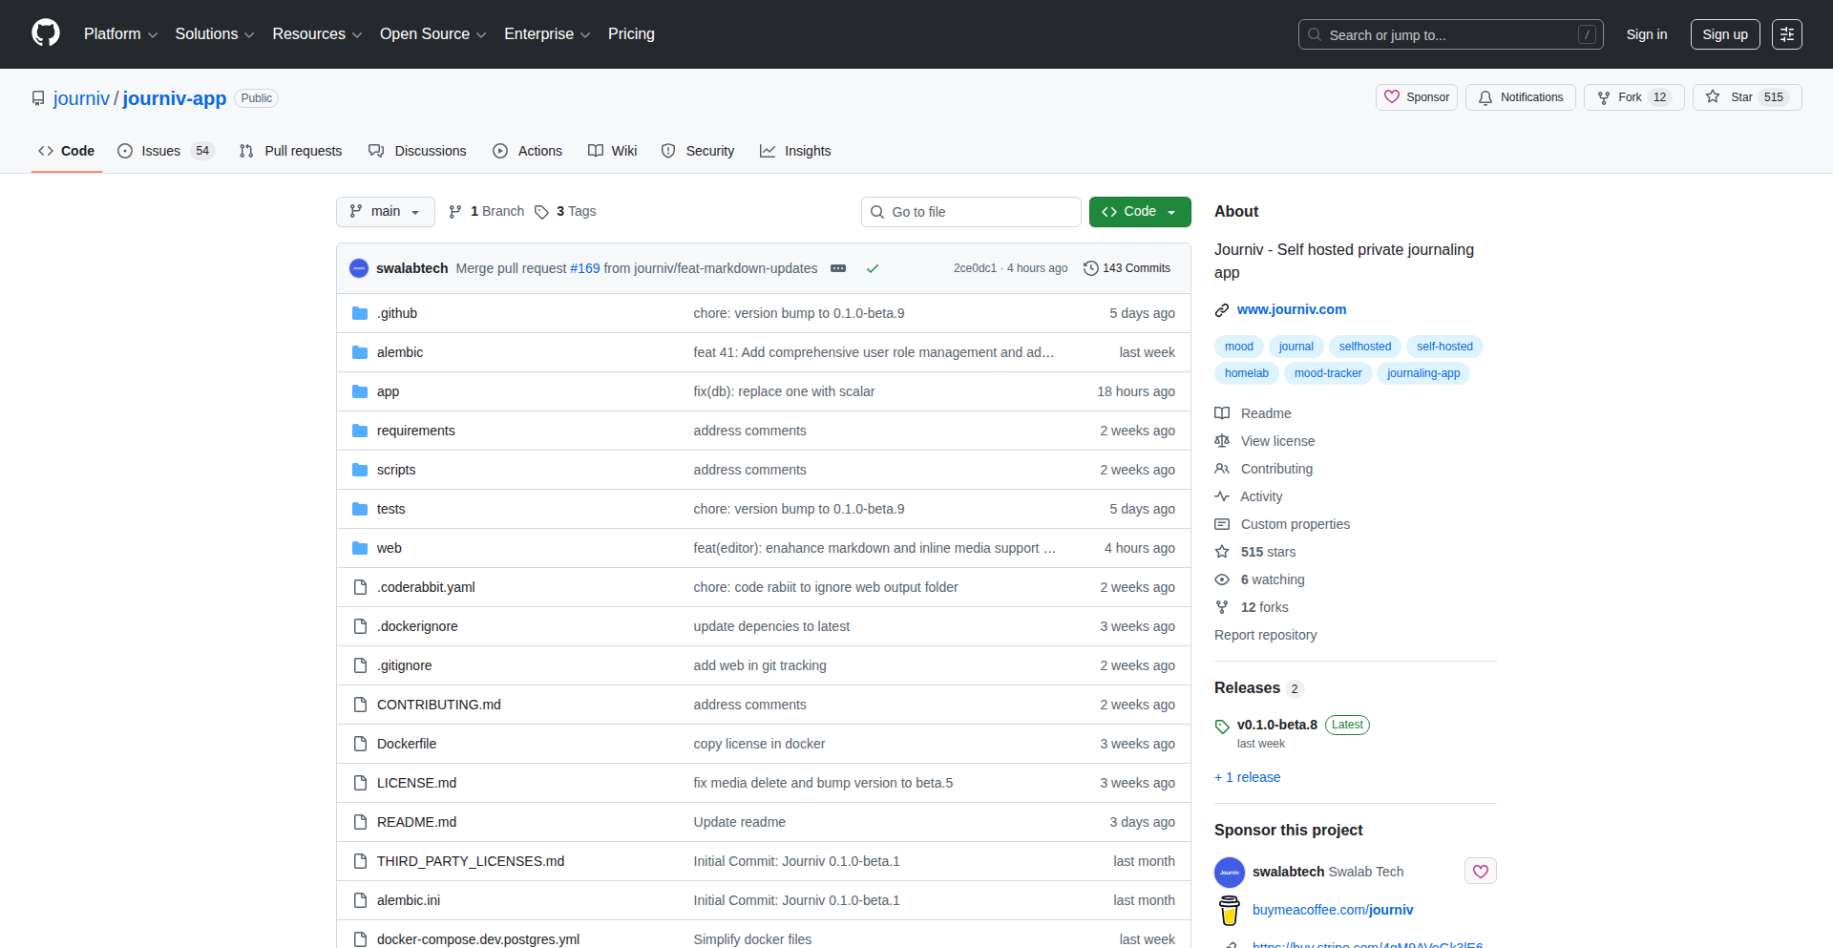
Task: Expand the green Code dropdown arrow
Action: (1172, 211)
